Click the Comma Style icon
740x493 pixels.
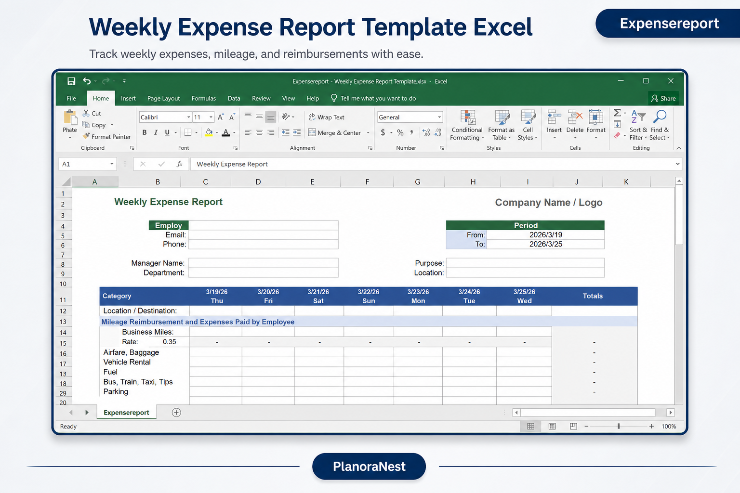[x=411, y=132]
